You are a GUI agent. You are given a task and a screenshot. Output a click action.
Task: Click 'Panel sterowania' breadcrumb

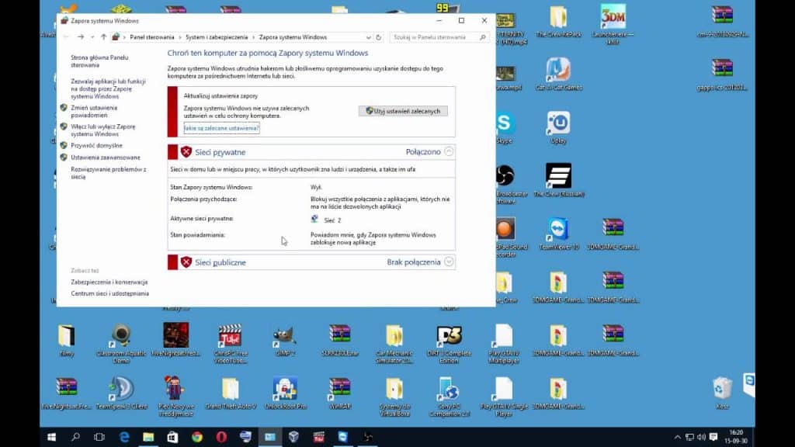(x=151, y=37)
